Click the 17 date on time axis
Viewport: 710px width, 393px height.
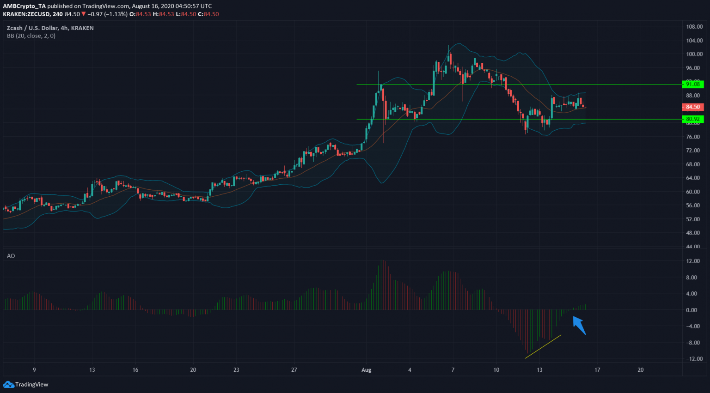pyautogui.click(x=597, y=369)
